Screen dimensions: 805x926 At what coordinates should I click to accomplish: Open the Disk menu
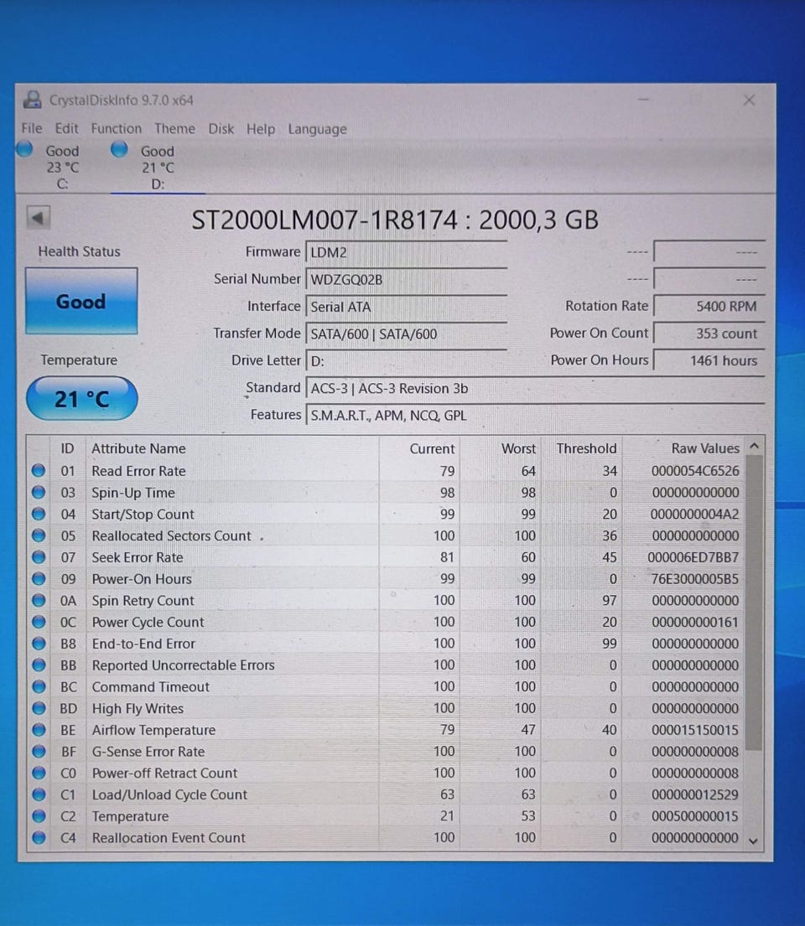point(221,128)
